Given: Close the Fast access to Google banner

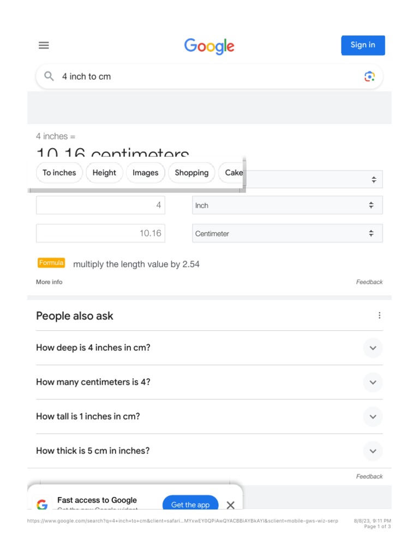Looking at the screenshot, I should pyautogui.click(x=231, y=505).
